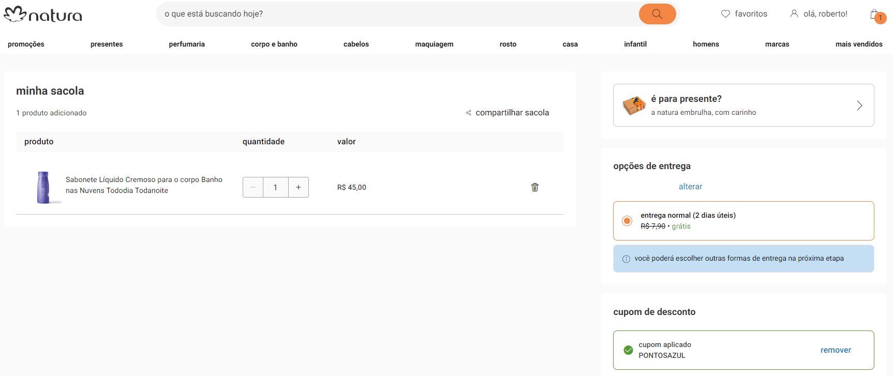893x376 pixels.
Task: Click alterar delivery link
Action: pyautogui.click(x=690, y=187)
